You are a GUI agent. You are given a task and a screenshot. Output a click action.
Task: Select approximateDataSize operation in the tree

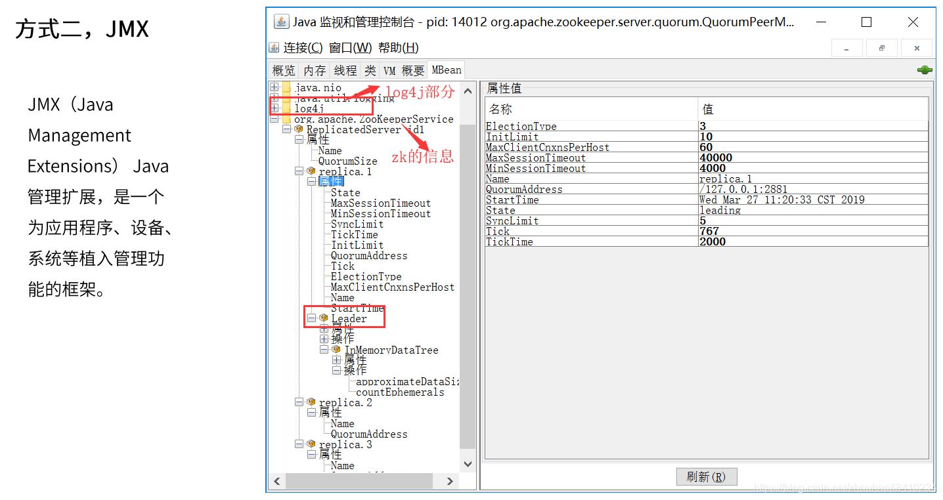[407, 381]
